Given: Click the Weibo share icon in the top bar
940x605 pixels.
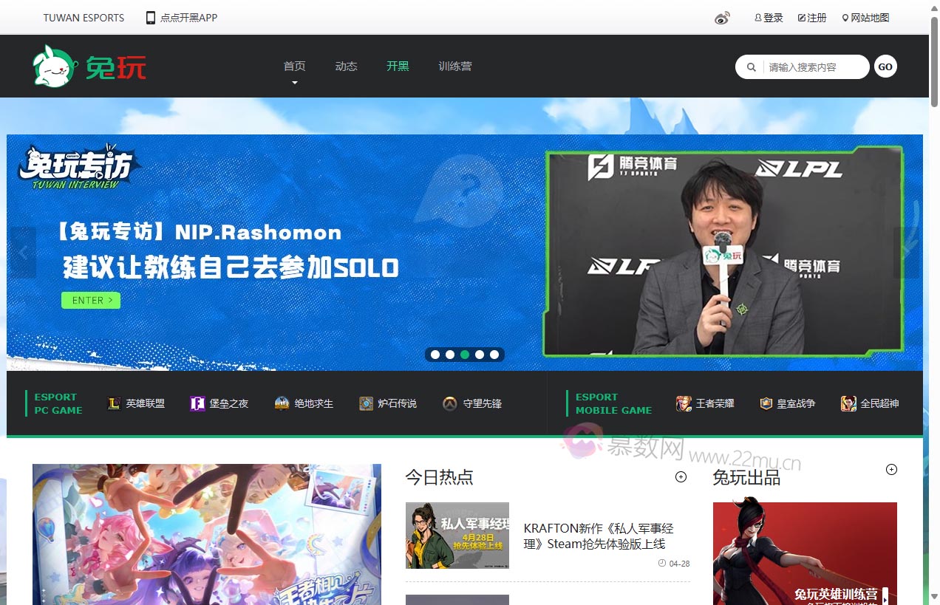Looking at the screenshot, I should tap(722, 17).
